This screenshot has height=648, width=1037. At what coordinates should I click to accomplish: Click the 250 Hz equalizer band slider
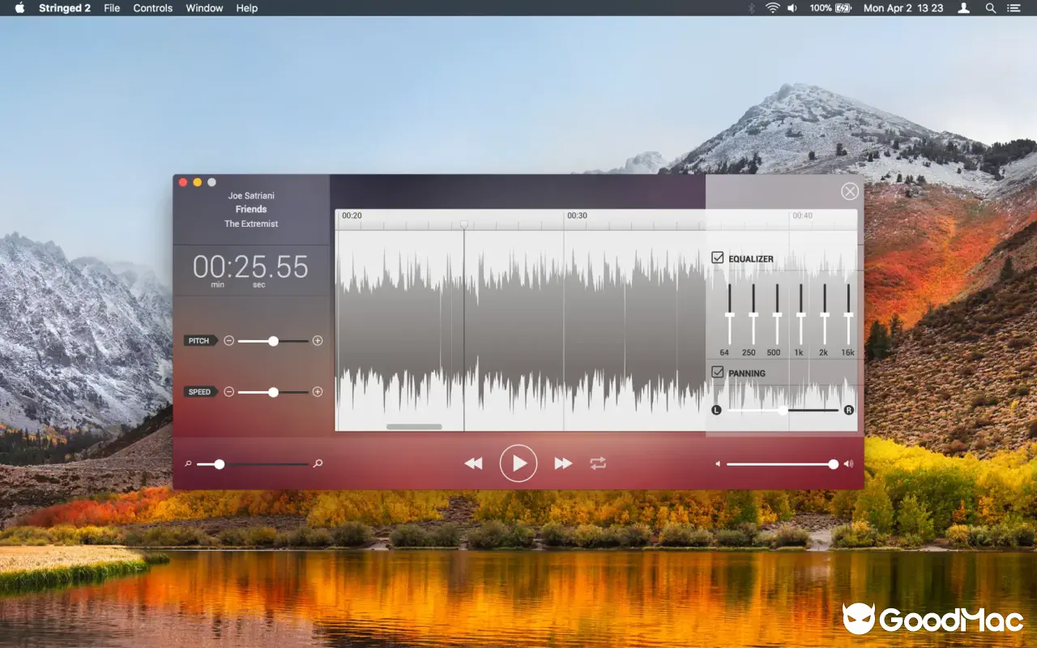coord(753,314)
